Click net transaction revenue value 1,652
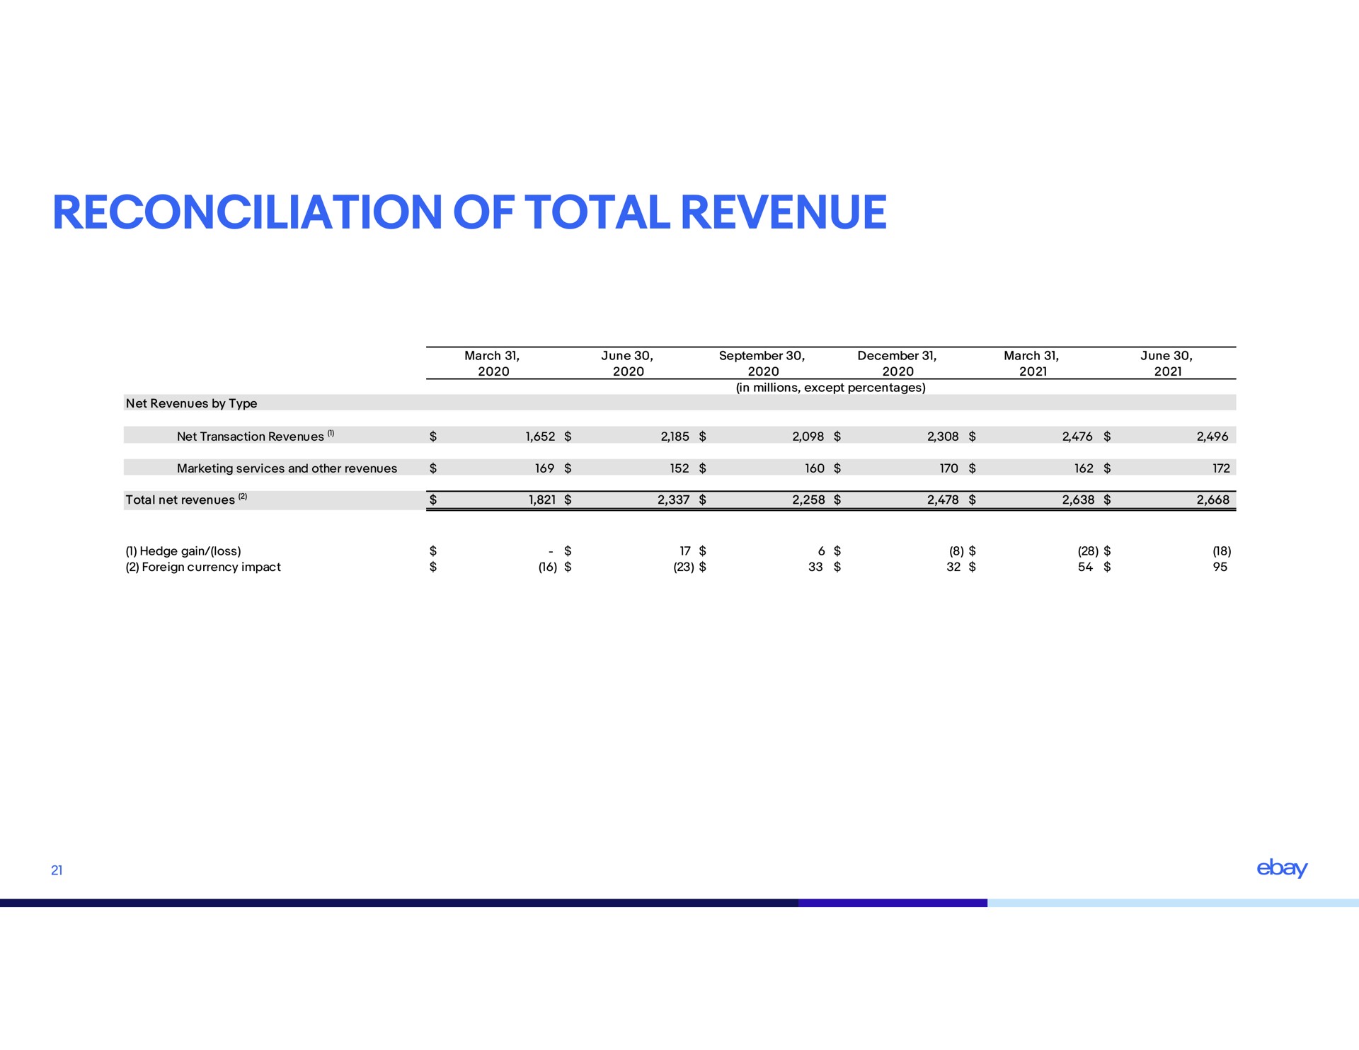The image size is (1359, 1050). [x=541, y=437]
